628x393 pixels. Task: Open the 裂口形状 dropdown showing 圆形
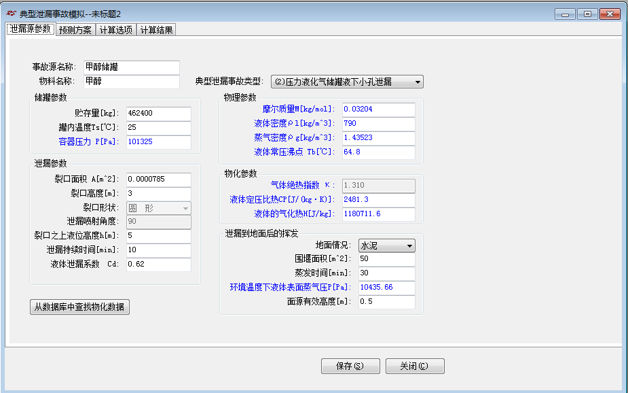pyautogui.click(x=159, y=208)
